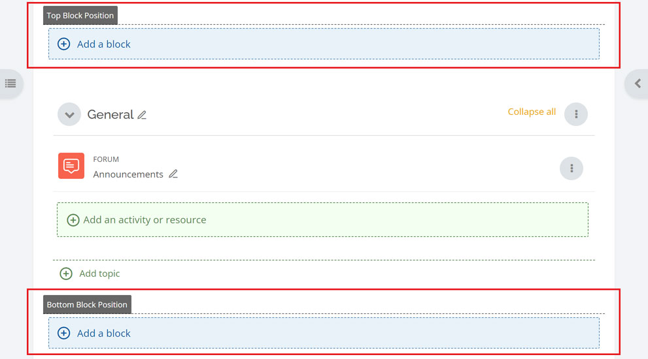Click Add an activity or resource

click(323, 219)
